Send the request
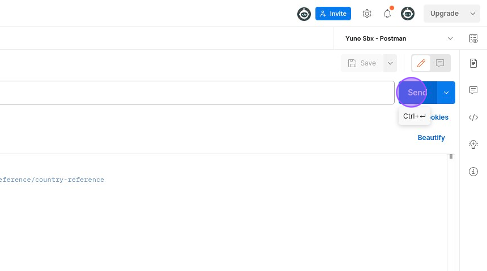Image resolution: width=487 pixels, height=271 pixels. 417,93
